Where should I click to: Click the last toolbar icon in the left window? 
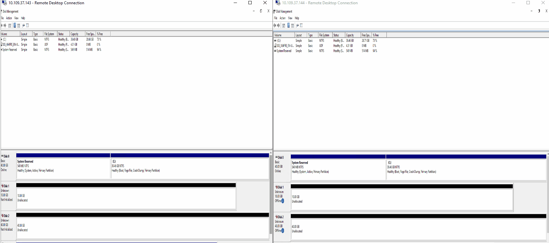click(x=27, y=25)
